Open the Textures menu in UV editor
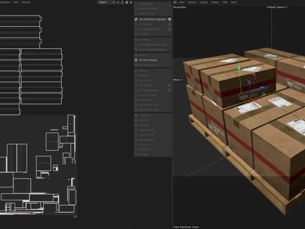Viewport: 305px width, 229px height. [x=26, y=3]
